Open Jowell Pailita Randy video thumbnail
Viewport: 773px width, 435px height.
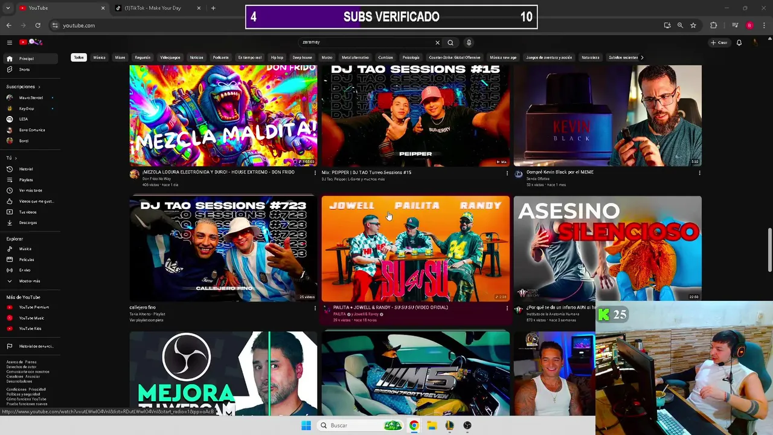[x=415, y=248]
